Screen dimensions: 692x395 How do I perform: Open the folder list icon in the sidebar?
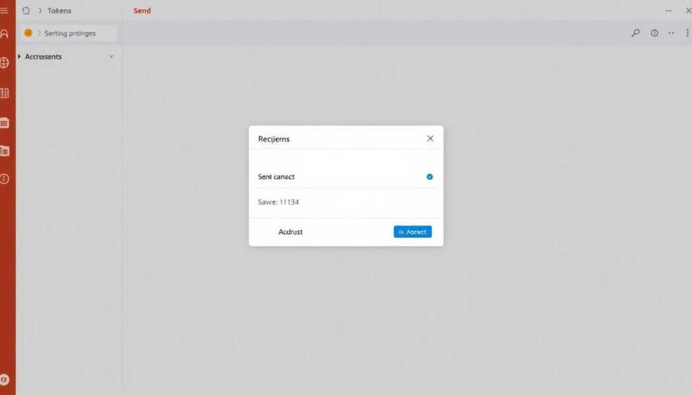pos(5,151)
